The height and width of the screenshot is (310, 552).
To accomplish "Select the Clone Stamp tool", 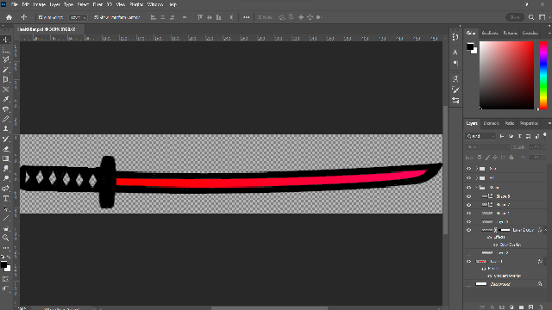I will [6, 129].
